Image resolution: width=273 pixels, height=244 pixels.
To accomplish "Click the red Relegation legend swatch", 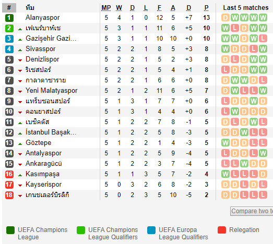I will click(x=222, y=230).
